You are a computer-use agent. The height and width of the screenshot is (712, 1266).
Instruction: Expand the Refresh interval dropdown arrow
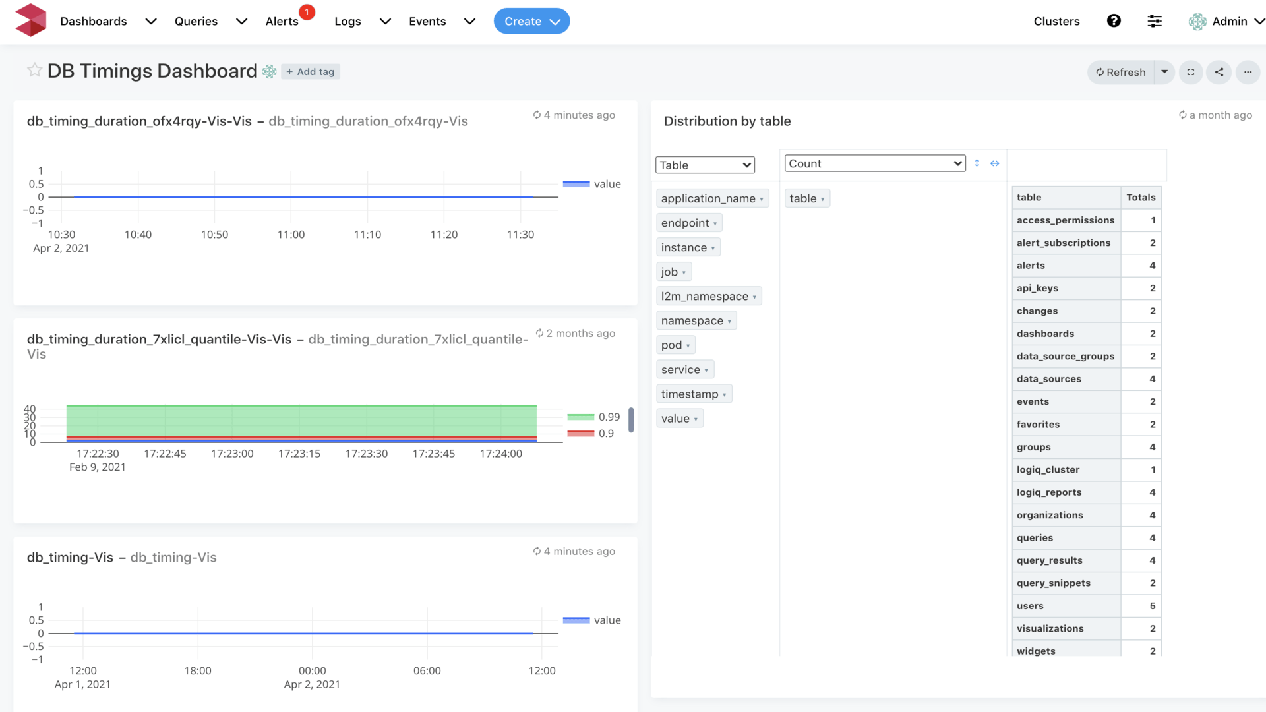[1164, 72]
